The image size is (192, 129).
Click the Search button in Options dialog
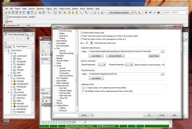84,115
